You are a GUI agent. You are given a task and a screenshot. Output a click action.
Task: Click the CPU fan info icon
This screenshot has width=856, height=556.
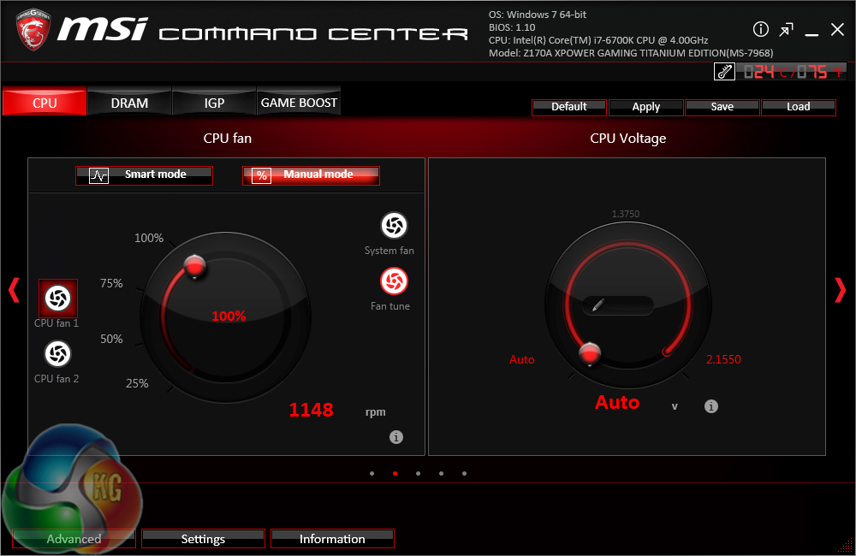(396, 437)
